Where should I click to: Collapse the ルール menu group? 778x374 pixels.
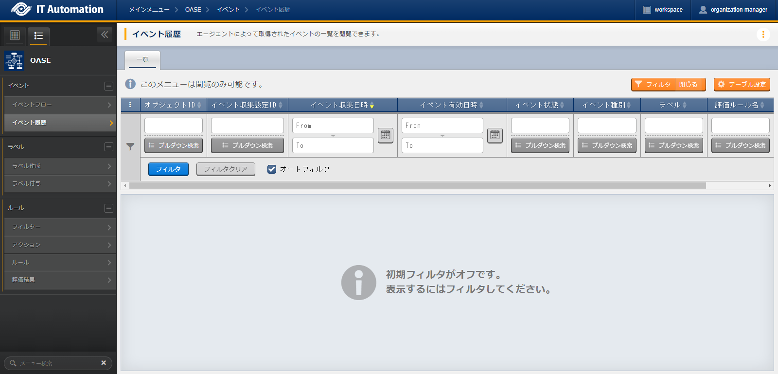point(109,208)
